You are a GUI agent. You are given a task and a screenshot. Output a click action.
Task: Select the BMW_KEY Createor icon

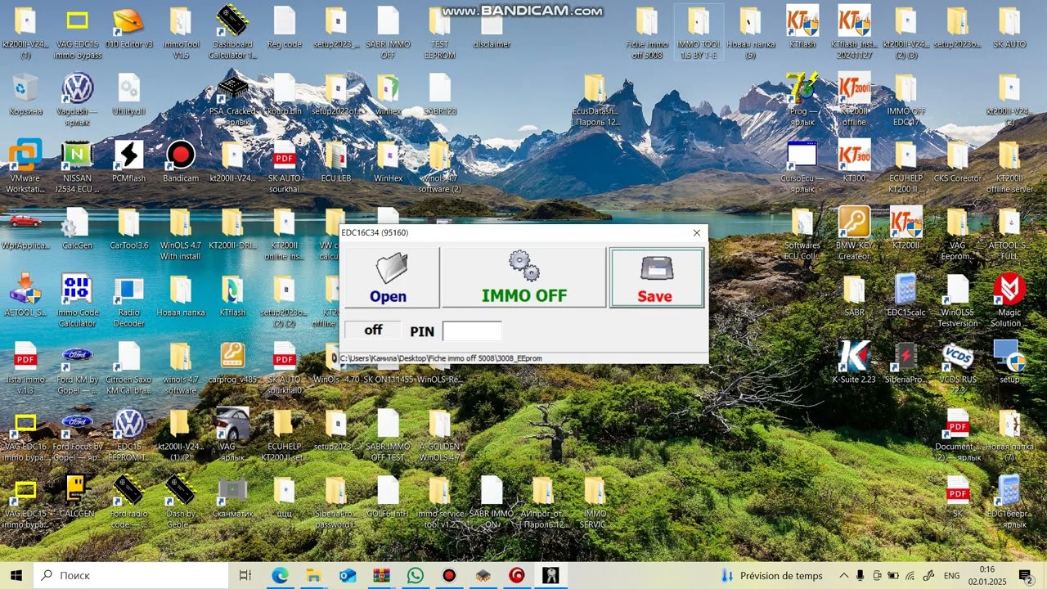point(854,234)
